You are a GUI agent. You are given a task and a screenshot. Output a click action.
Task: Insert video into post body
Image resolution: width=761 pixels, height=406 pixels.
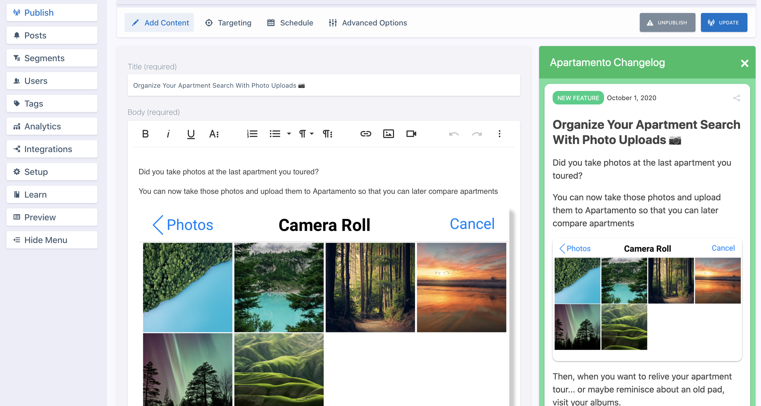(x=411, y=134)
